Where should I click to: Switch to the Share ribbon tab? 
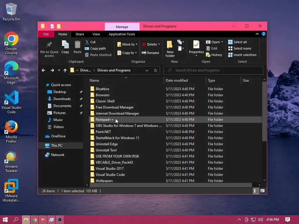tap(80, 34)
